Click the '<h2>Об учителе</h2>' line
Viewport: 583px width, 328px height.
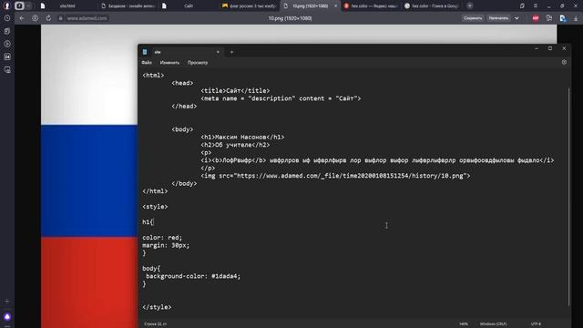[235, 145]
